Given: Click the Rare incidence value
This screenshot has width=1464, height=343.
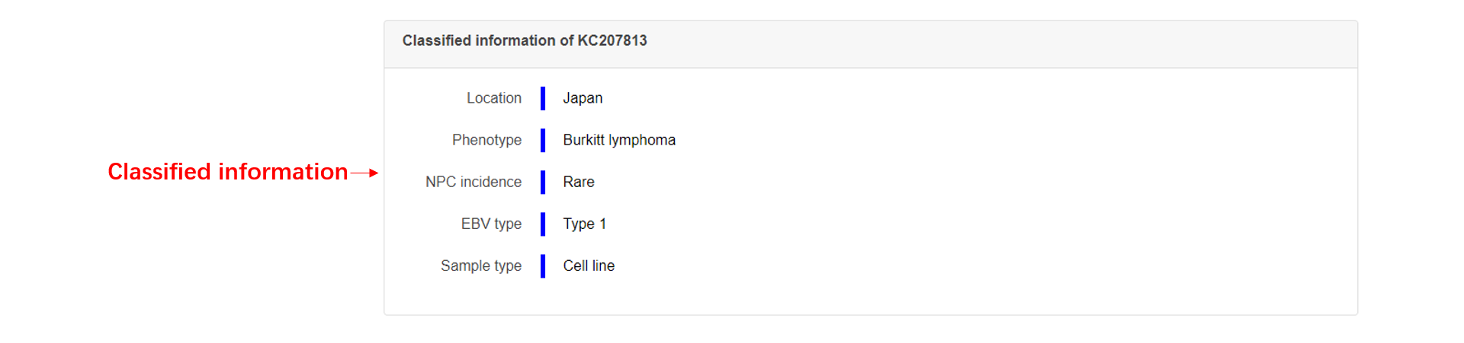Looking at the screenshot, I should 579,182.
